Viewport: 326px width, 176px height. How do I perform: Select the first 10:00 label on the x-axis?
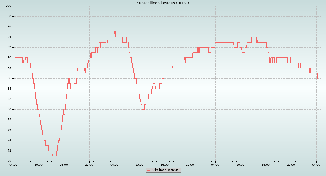39,164
